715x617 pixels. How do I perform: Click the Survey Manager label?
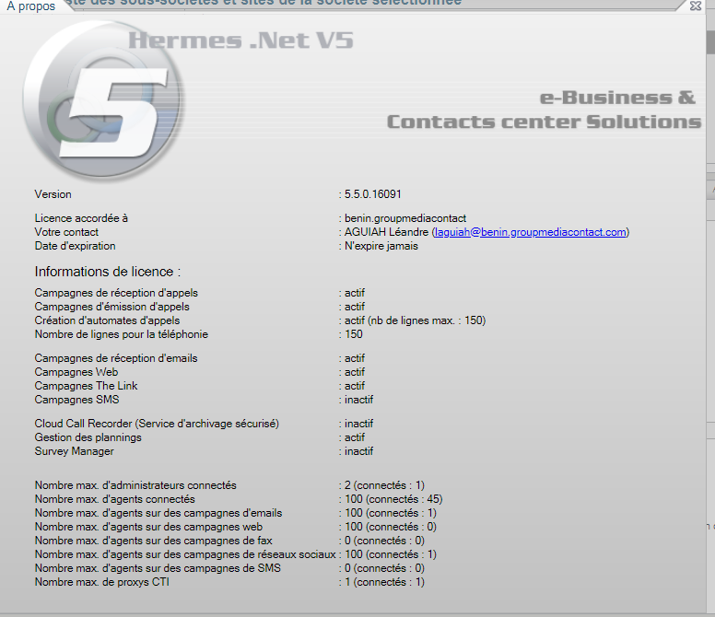click(75, 452)
